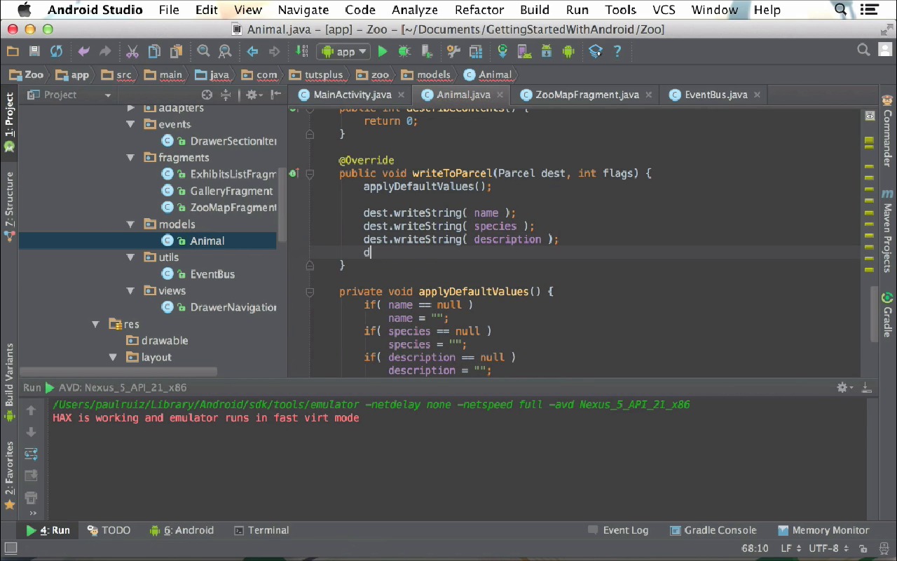Image resolution: width=897 pixels, height=561 pixels.
Task: Toggle Structure side panel tab
Action: (10, 206)
